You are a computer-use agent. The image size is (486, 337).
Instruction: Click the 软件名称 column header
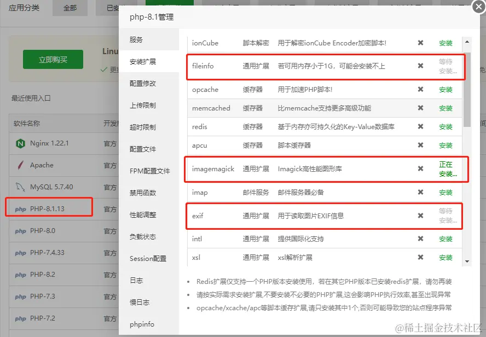(27, 123)
